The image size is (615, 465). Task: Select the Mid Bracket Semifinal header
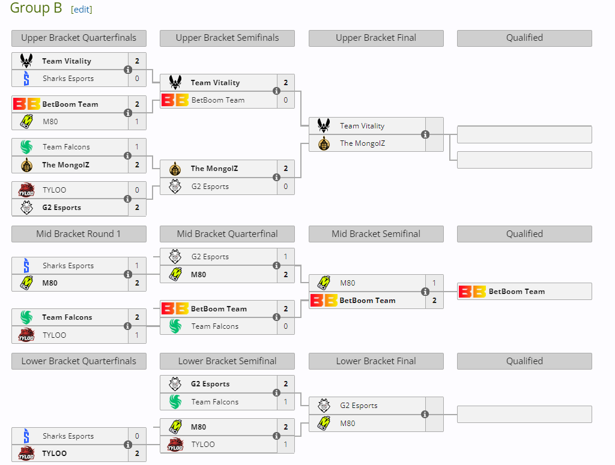click(376, 234)
